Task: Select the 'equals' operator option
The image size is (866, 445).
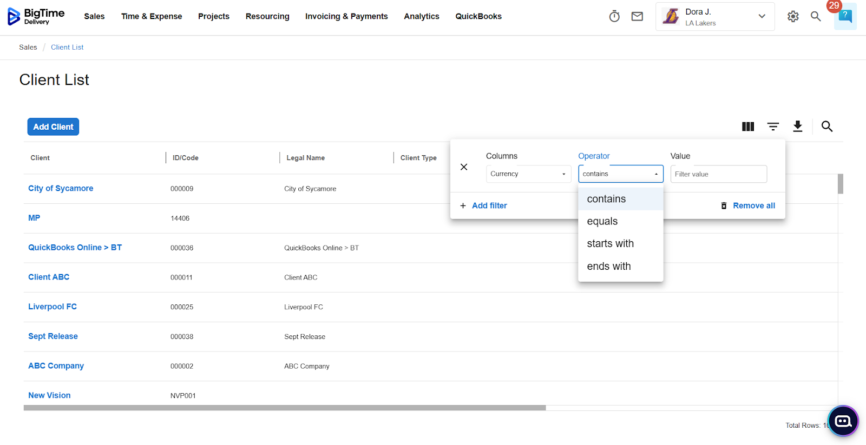Action: [602, 221]
